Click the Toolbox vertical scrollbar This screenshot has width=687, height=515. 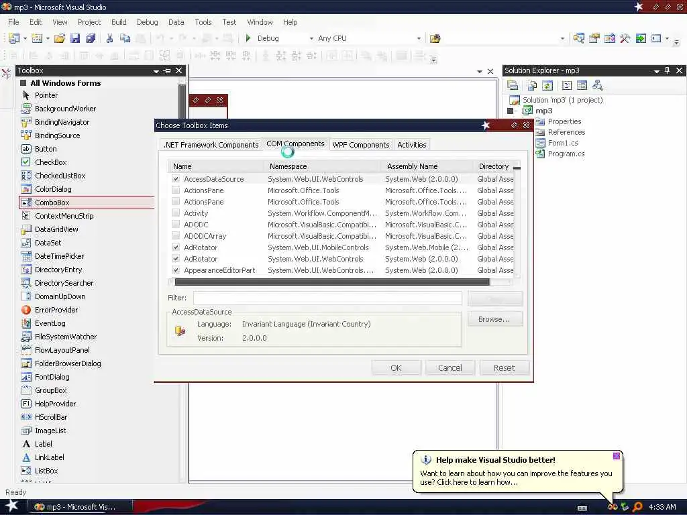point(182,101)
